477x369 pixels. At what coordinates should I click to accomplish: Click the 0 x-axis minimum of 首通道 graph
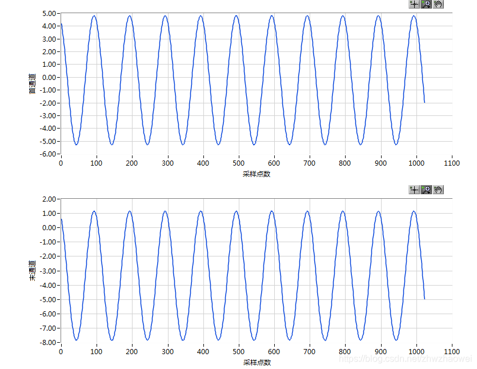click(x=61, y=163)
